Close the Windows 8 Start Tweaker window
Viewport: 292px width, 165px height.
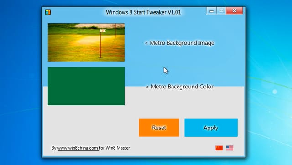click(234, 11)
